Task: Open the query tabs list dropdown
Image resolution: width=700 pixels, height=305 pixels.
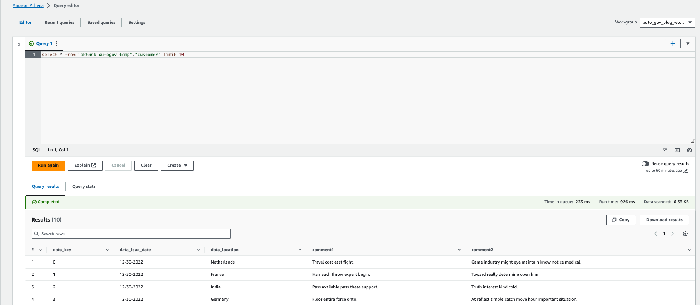Action: [x=688, y=43]
